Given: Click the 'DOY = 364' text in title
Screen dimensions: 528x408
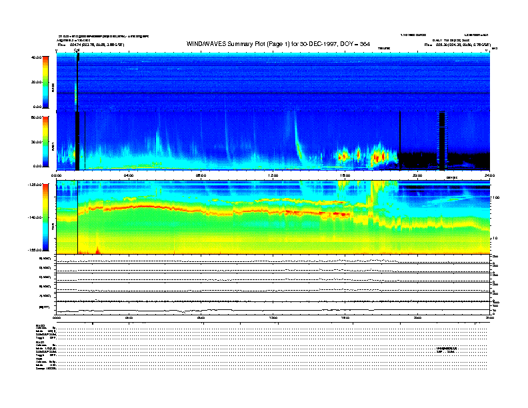Looking at the screenshot, I should click(355, 44).
